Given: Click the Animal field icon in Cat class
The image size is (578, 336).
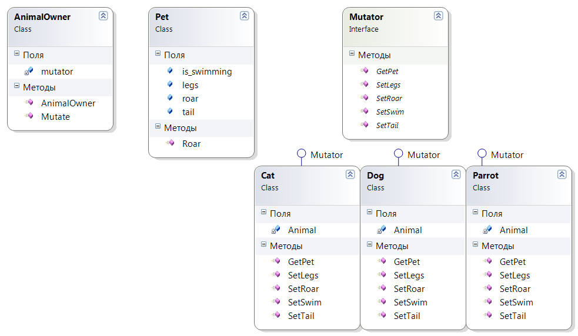Looking at the screenshot, I should click(275, 230).
